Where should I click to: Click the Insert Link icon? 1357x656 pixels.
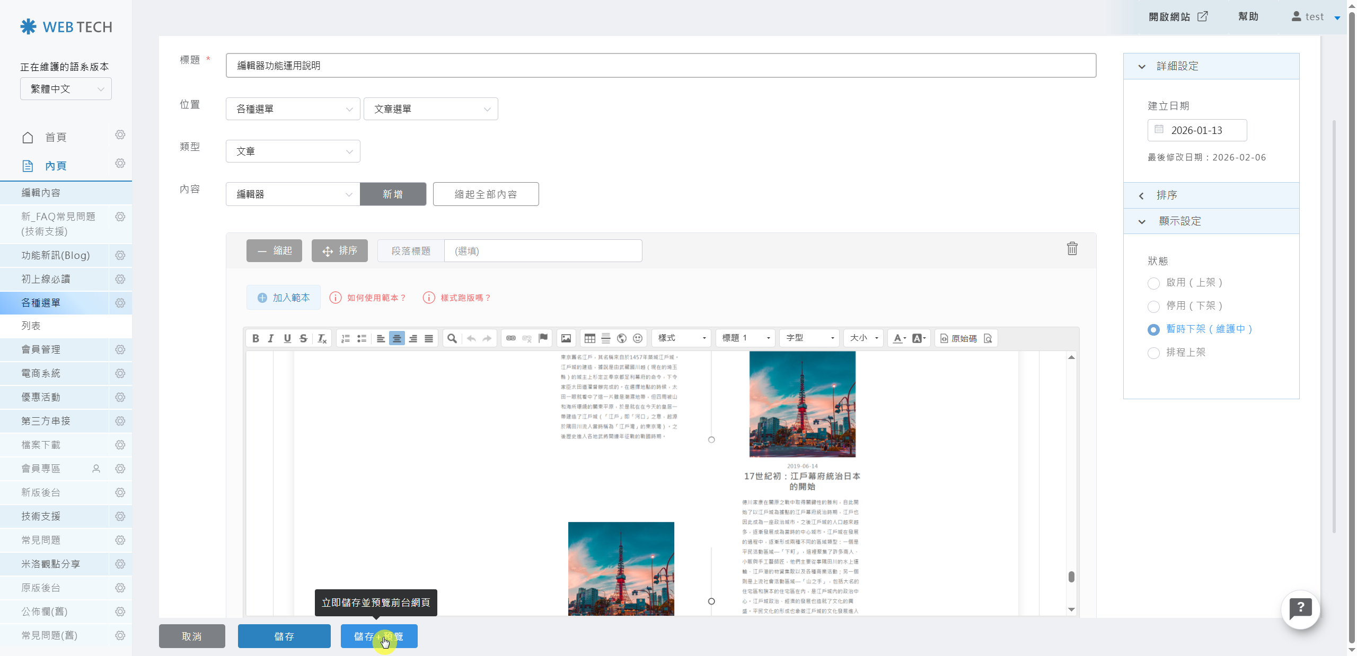510,338
